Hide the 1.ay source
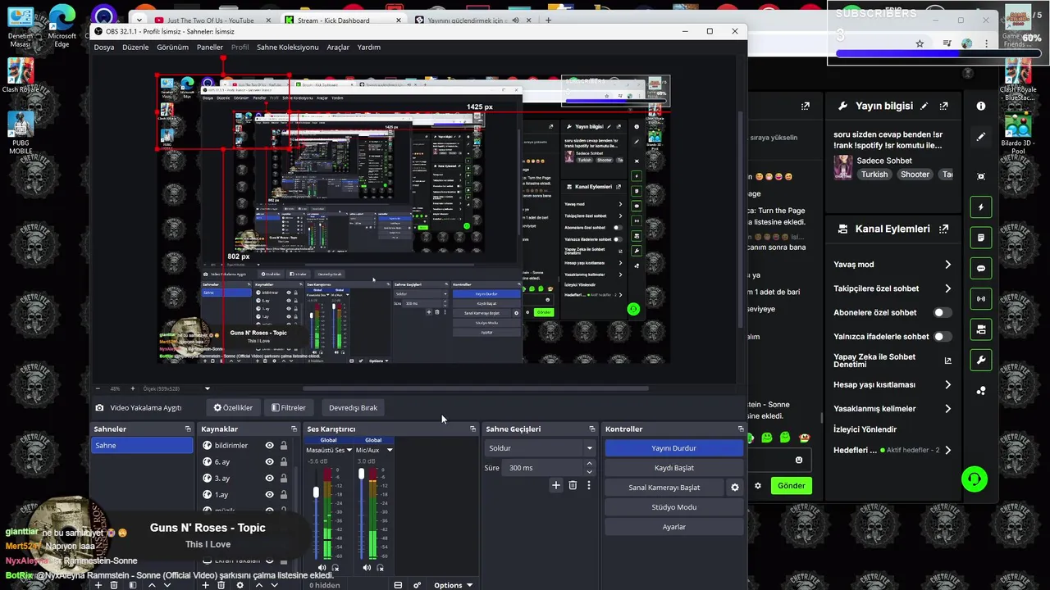Viewport: 1050px width, 590px height. pos(269,495)
